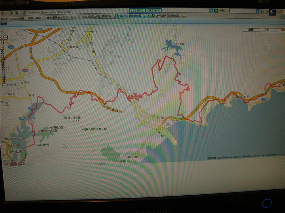Zoom in with the map plus button
Viewport: 285px width, 213px height.
pyautogui.click(x=2, y=48)
